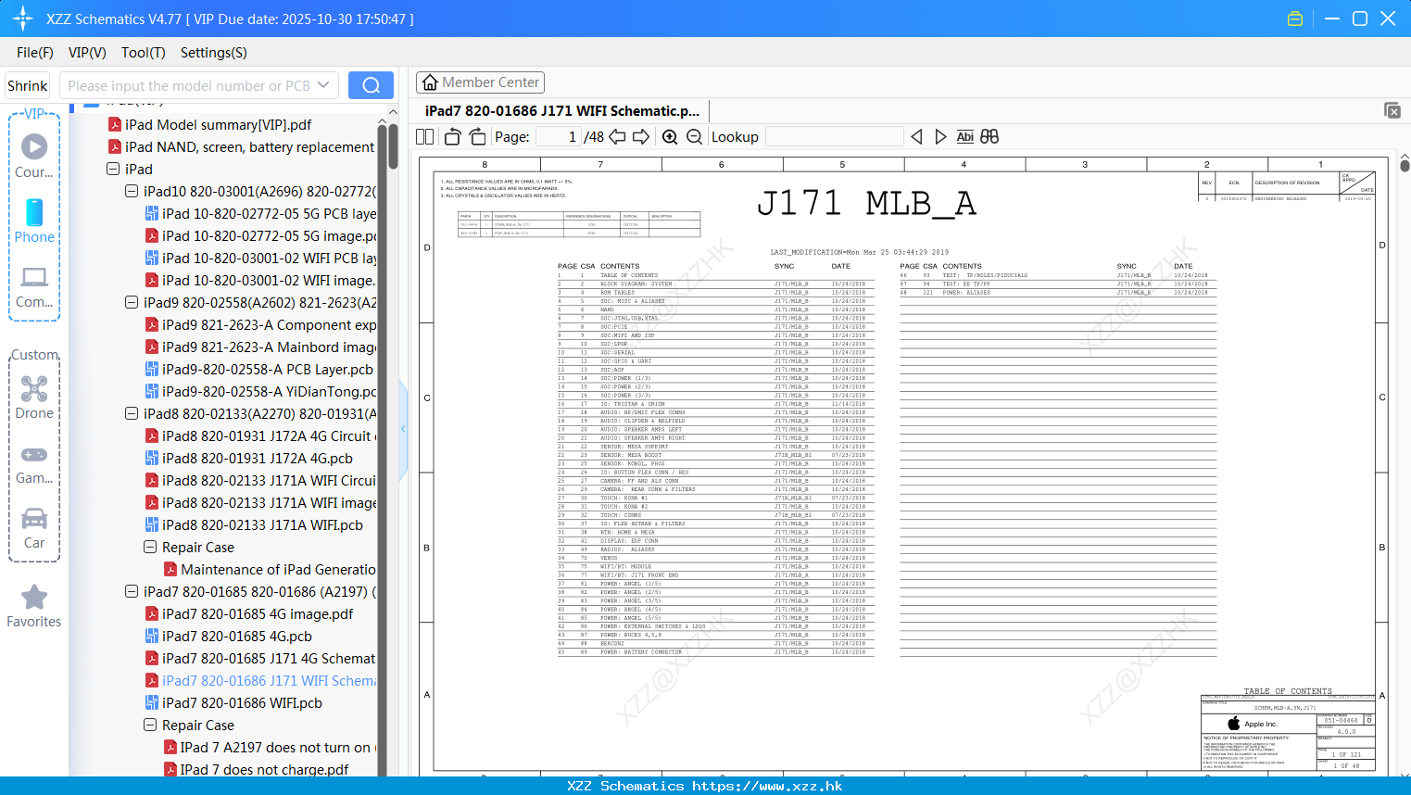Click the www.xzz.hk link in status bar
The image size is (1411, 795).
(767, 786)
